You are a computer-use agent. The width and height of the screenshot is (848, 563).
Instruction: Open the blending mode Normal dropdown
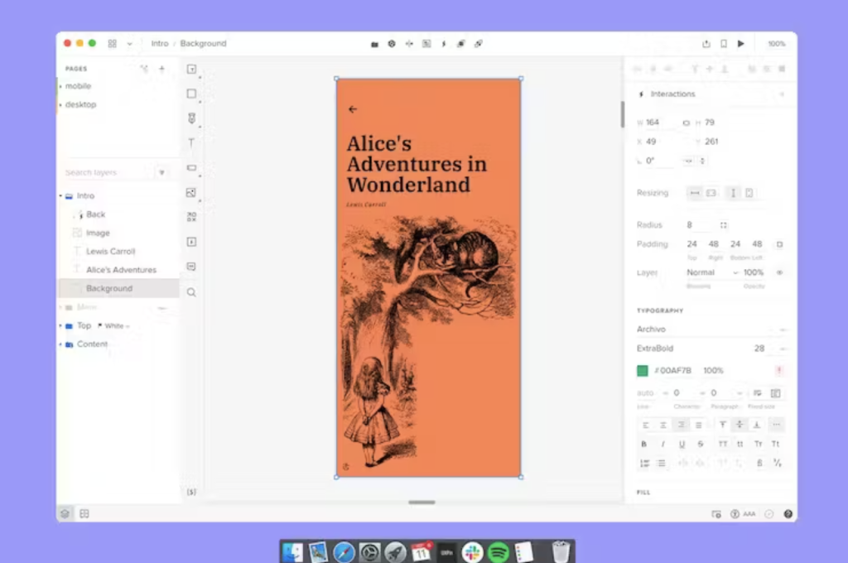[711, 272]
